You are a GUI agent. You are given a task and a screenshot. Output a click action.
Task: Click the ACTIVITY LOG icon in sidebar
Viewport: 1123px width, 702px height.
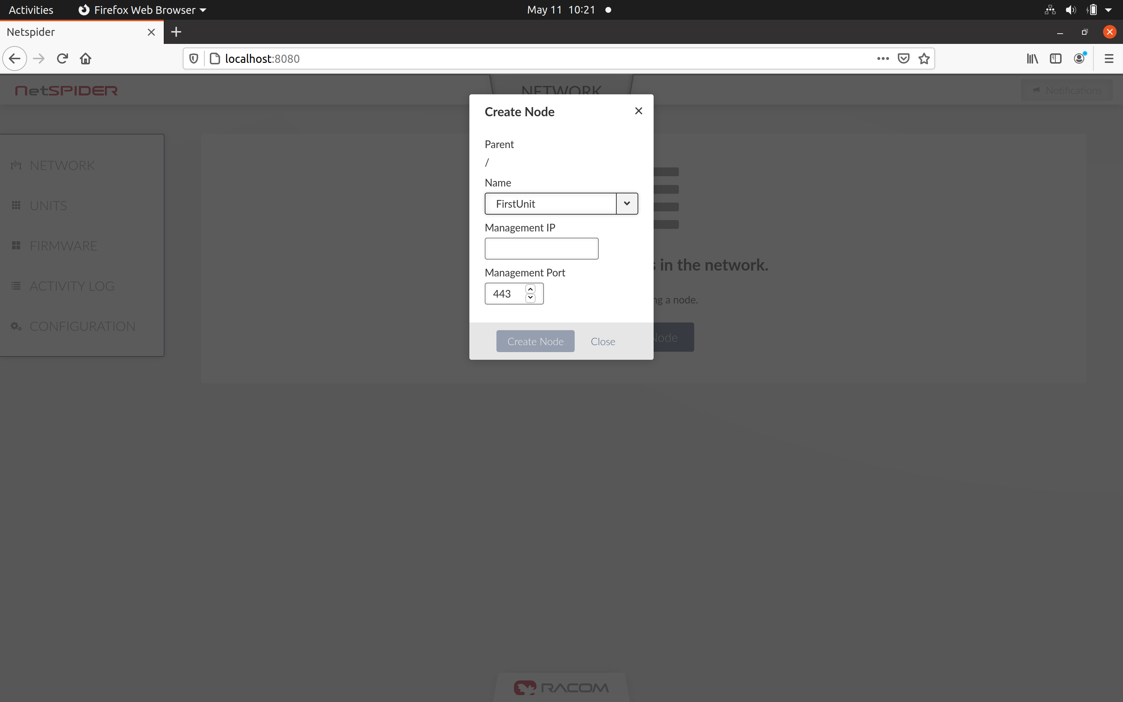click(15, 286)
